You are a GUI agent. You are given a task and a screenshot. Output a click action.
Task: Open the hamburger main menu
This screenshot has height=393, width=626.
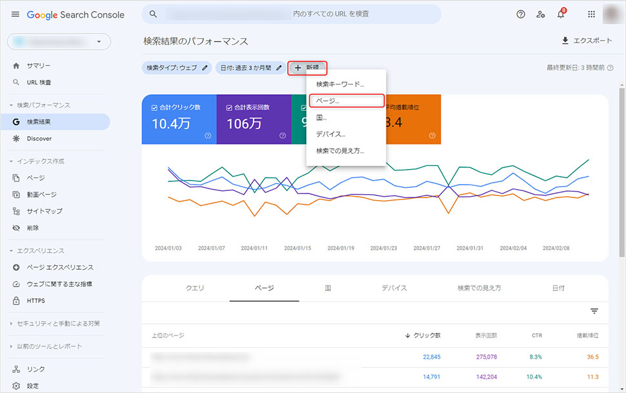tap(15, 14)
